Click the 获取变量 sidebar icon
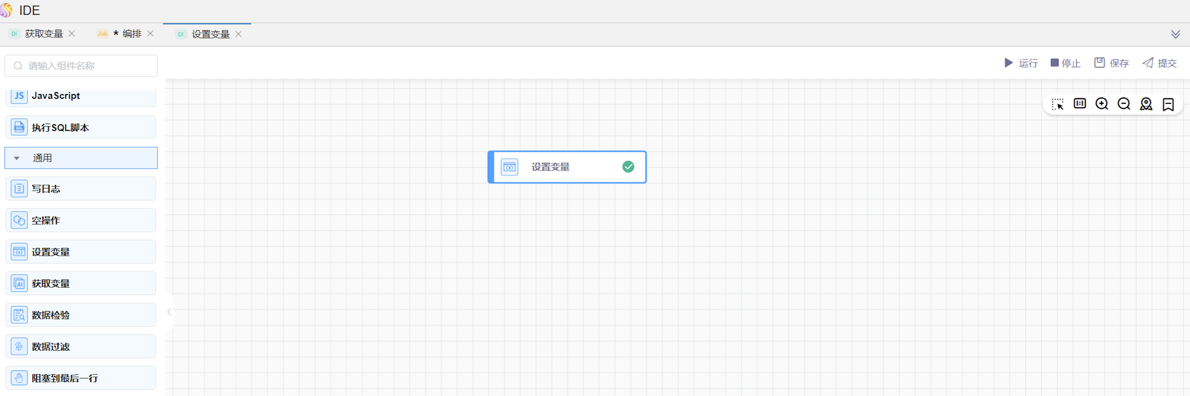 point(19,283)
